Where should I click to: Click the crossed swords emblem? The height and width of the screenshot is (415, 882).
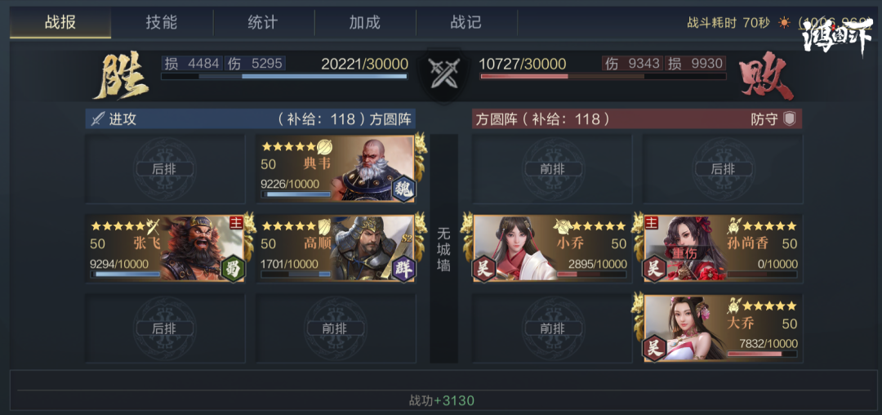click(440, 73)
